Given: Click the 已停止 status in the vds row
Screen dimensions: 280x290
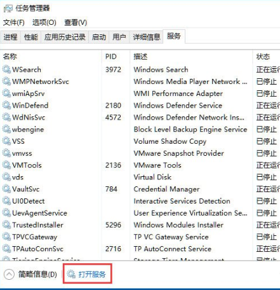Looking at the screenshot, I should [x=267, y=177].
